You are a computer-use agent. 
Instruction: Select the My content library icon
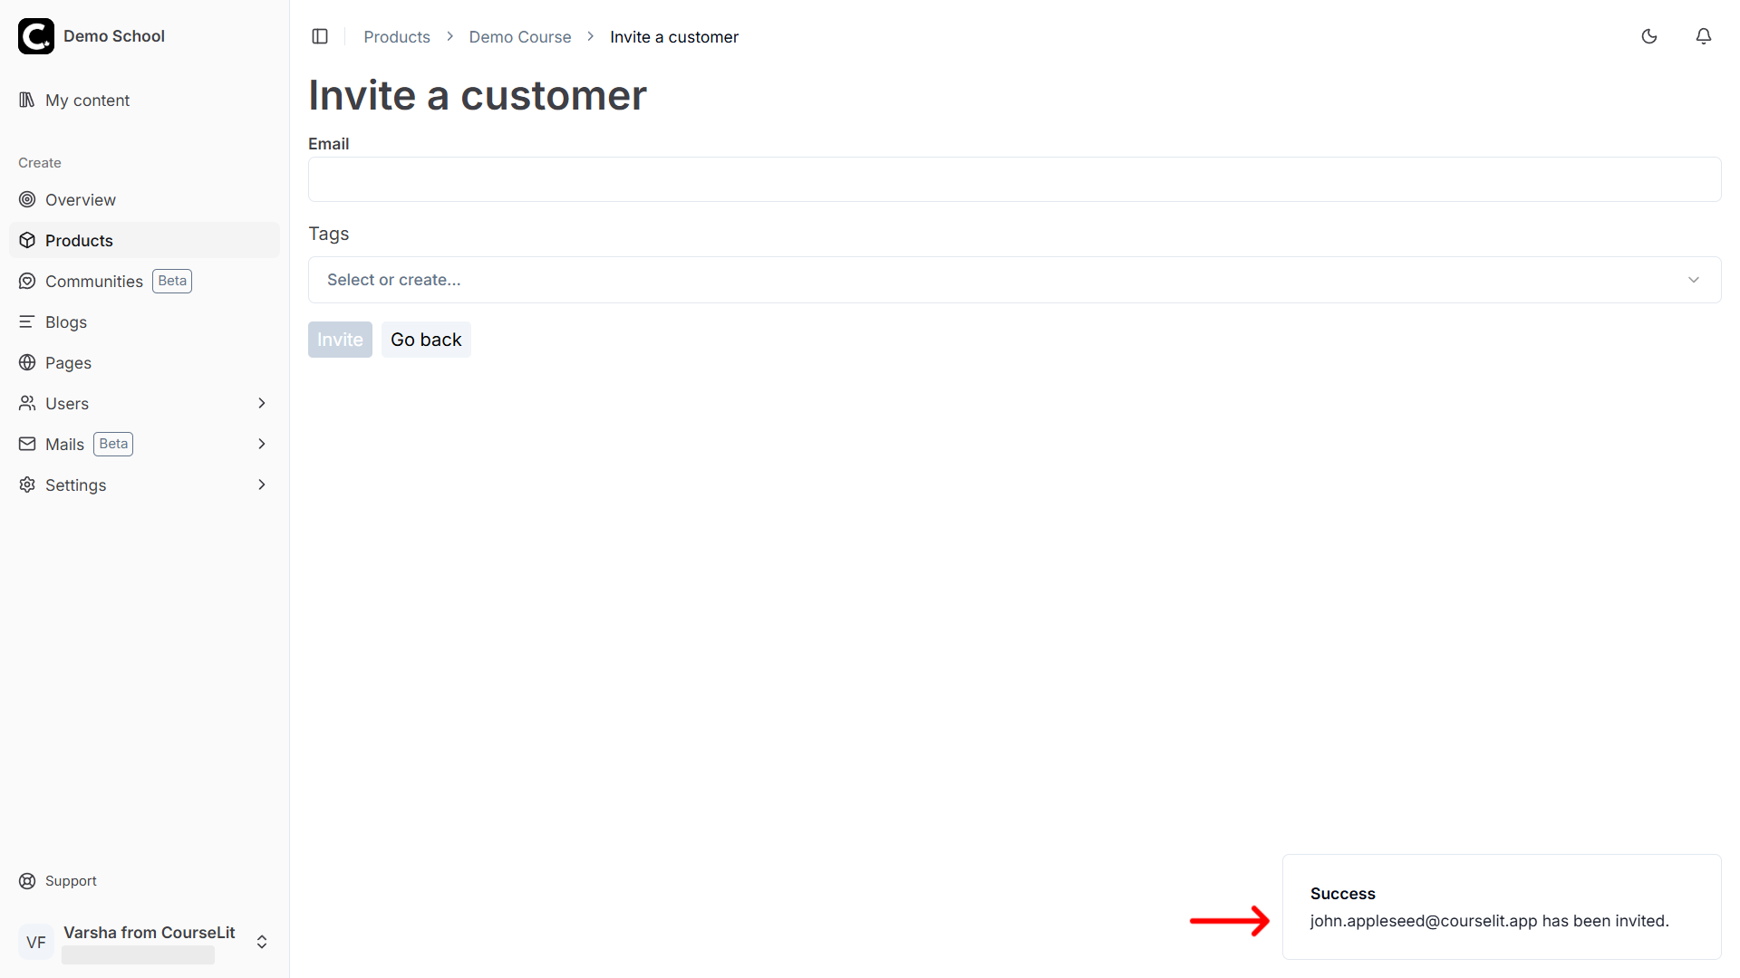pyautogui.click(x=27, y=100)
